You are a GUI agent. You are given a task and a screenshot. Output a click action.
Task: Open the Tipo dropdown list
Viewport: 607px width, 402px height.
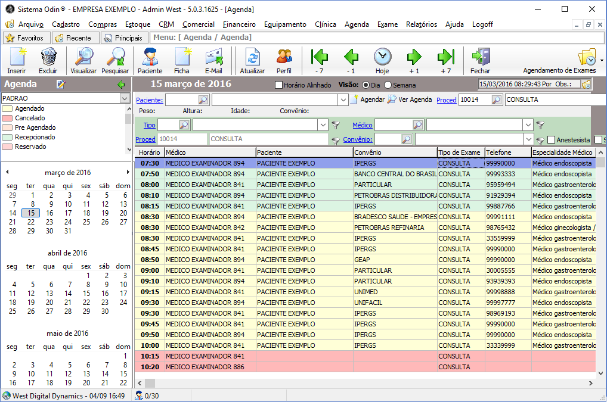click(x=323, y=125)
